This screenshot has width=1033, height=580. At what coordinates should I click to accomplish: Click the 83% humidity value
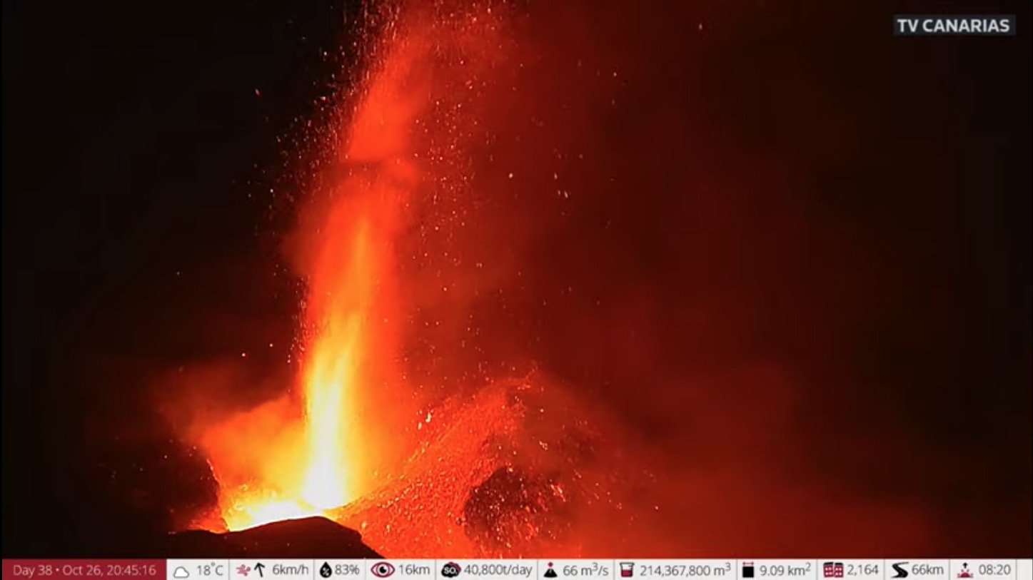[347, 570]
